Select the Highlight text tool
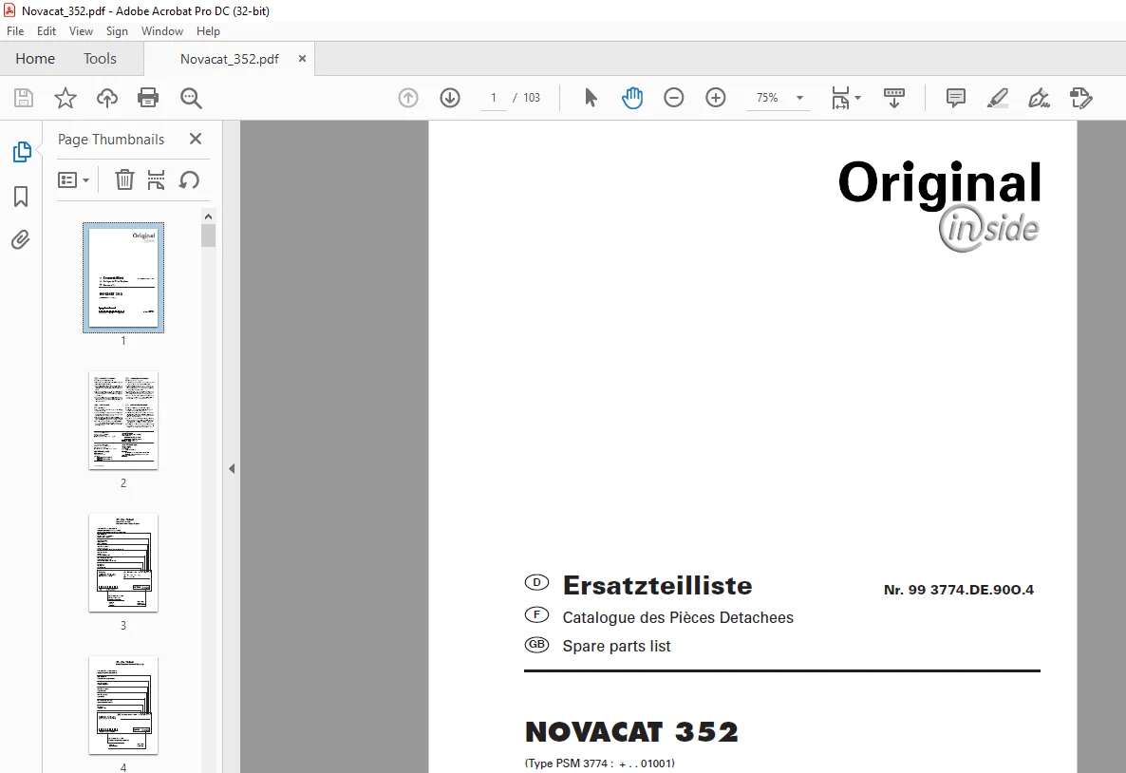 tap(998, 98)
